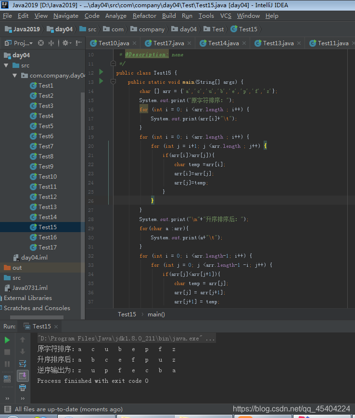Rerun Test15 with the green run arrow

pos(7,340)
